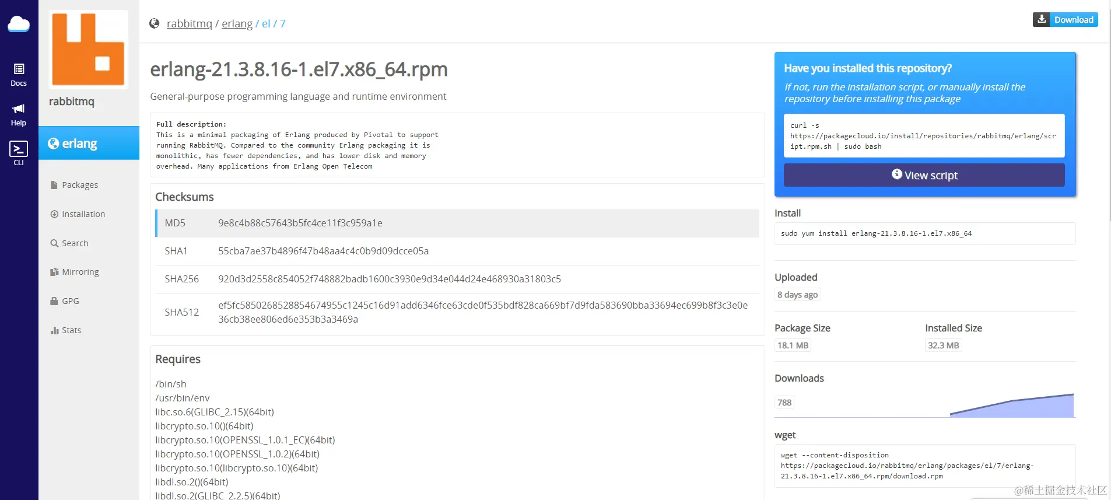Click the package title erlang-21.3.8.16-1.el7.x86_64.rpm

tap(299, 69)
